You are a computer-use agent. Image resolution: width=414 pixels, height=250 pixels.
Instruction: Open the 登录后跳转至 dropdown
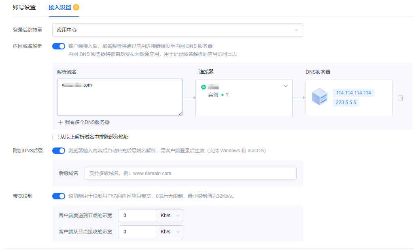click(x=177, y=30)
